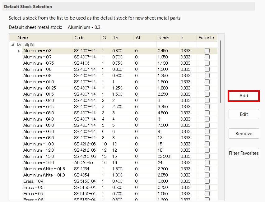Select the Aluminium – 15.0 stock name

tap(39, 156)
